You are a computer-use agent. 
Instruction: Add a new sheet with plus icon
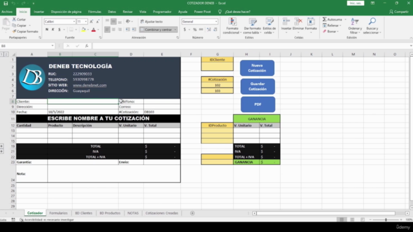click(x=192, y=213)
